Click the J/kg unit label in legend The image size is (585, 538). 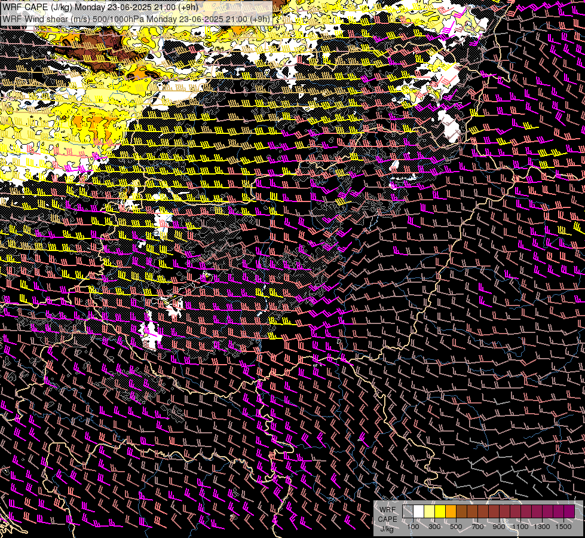[x=387, y=529]
